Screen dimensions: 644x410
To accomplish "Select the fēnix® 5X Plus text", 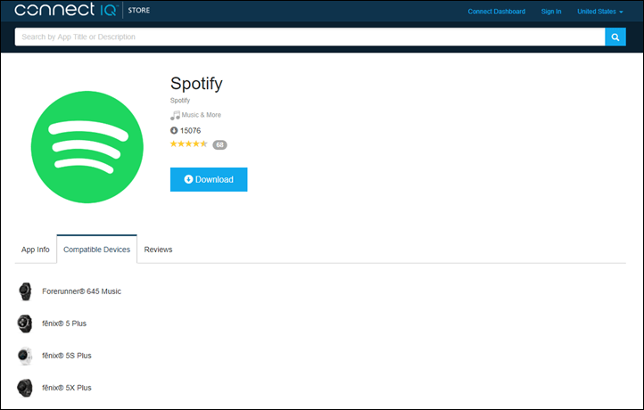I will (x=67, y=388).
